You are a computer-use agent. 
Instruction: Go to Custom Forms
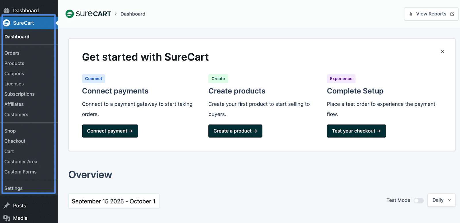20,172
